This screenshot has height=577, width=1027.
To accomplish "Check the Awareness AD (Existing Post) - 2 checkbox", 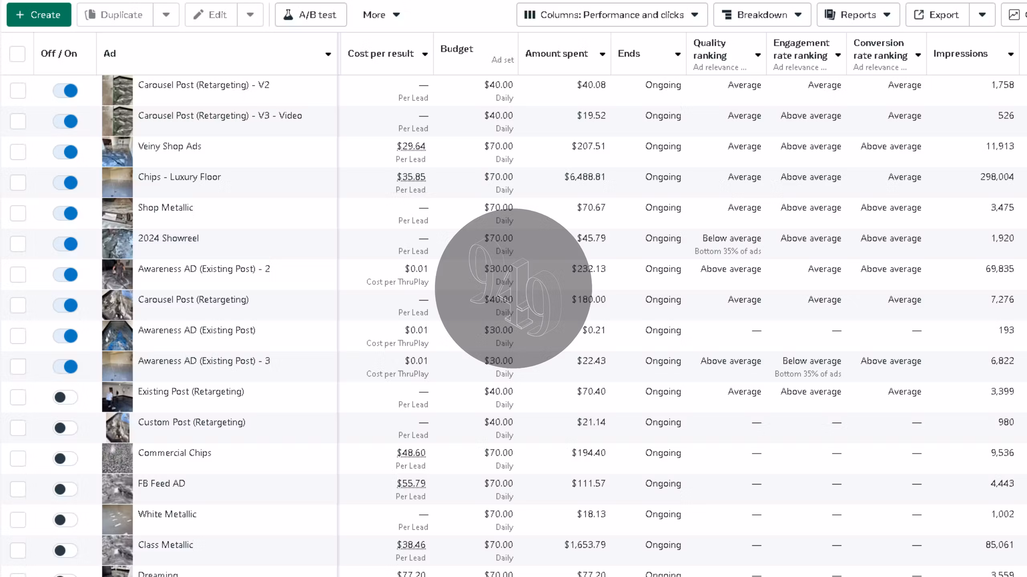I will pos(18,274).
